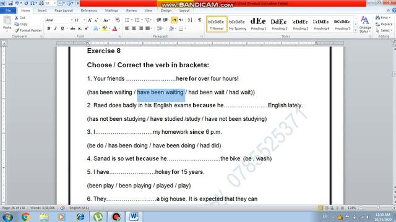Image resolution: width=396 pixels, height=222 pixels.
Task: Toggle Subscript formatting
Action: 80,28
